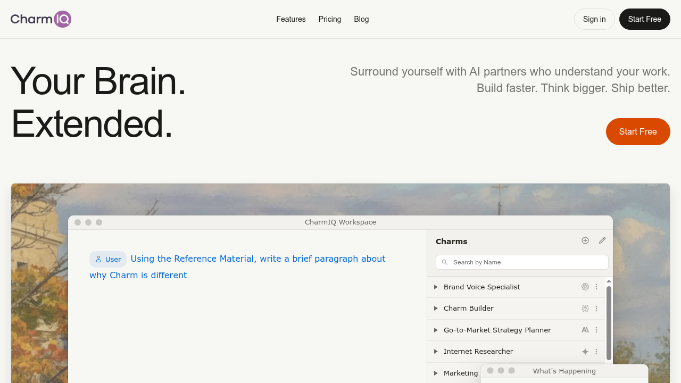Click the black Start Free header button
This screenshot has height=383, width=681.
point(645,19)
